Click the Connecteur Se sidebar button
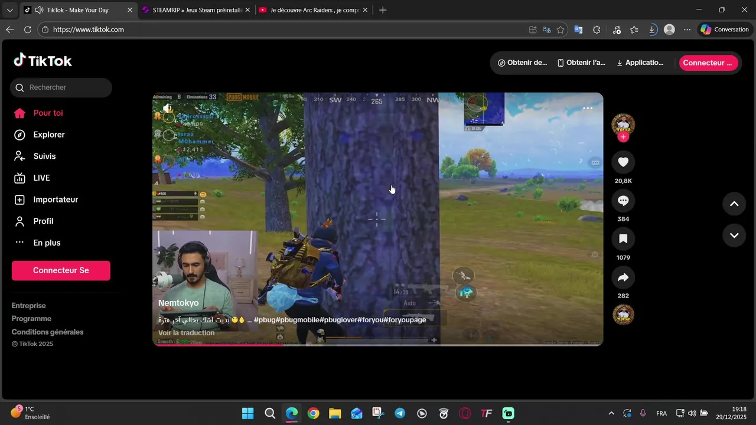This screenshot has width=756, height=425. click(x=61, y=270)
